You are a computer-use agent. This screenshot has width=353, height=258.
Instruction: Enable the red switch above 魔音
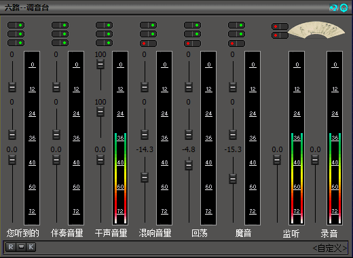(236, 43)
